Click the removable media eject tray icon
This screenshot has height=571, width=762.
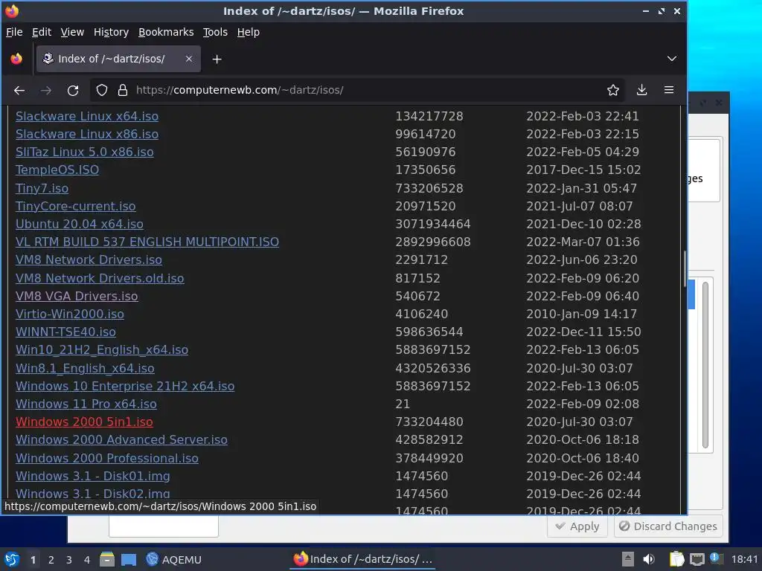(x=627, y=560)
